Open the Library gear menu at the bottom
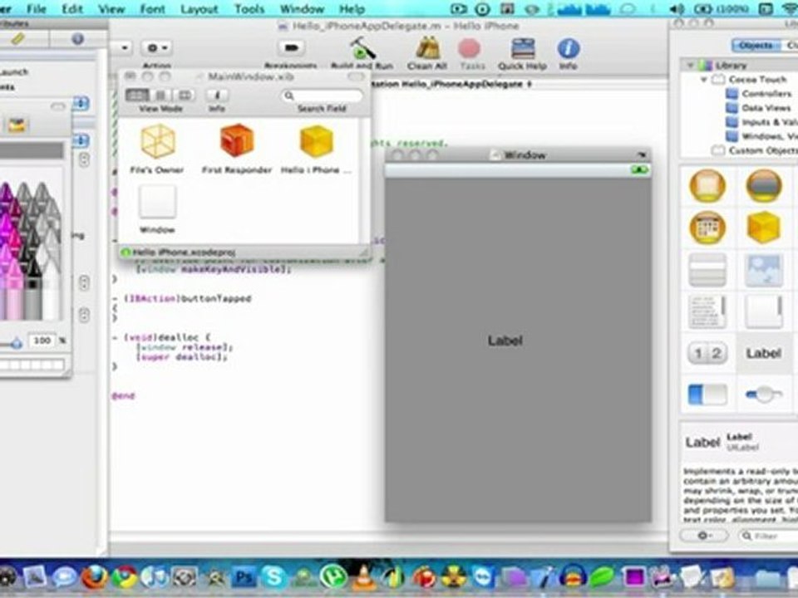Viewport: 798px width, 598px height. click(x=704, y=536)
